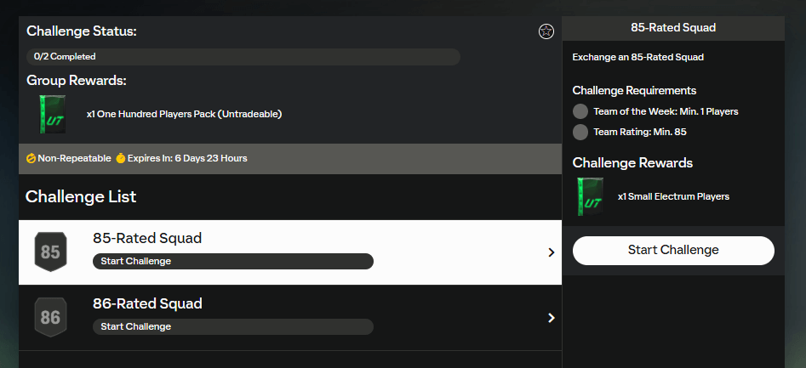Click the Non-Repeatable status icon
Viewport: 806px width, 368px height.
pyautogui.click(x=31, y=159)
